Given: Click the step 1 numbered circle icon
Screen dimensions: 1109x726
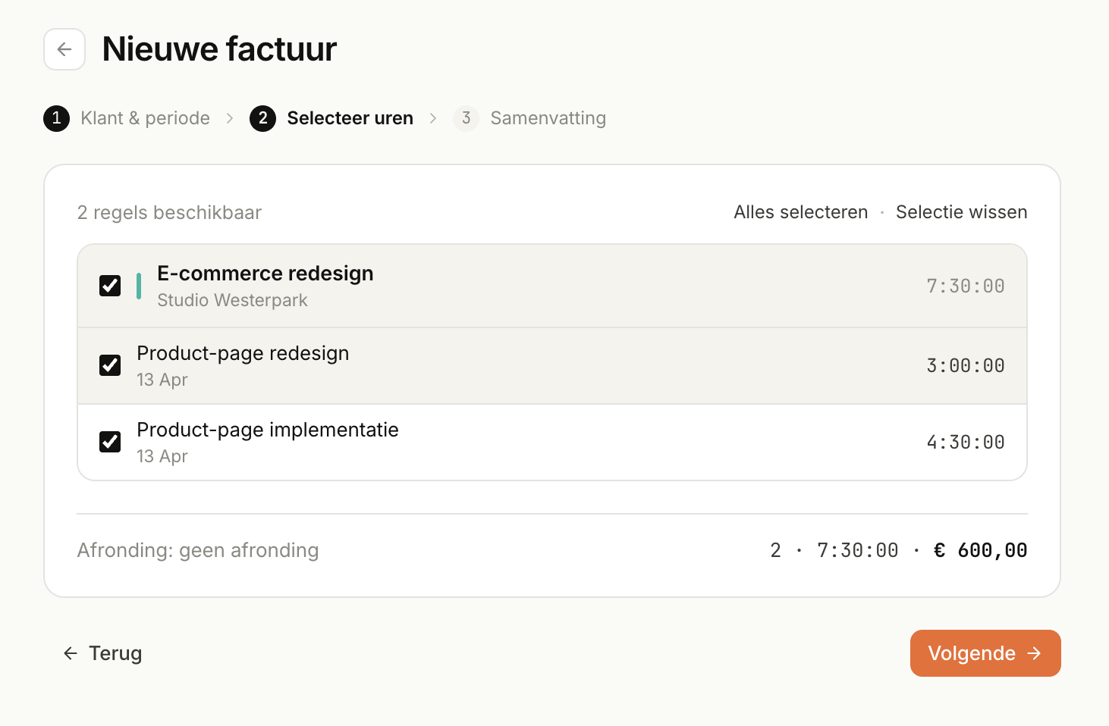Looking at the screenshot, I should (56, 118).
